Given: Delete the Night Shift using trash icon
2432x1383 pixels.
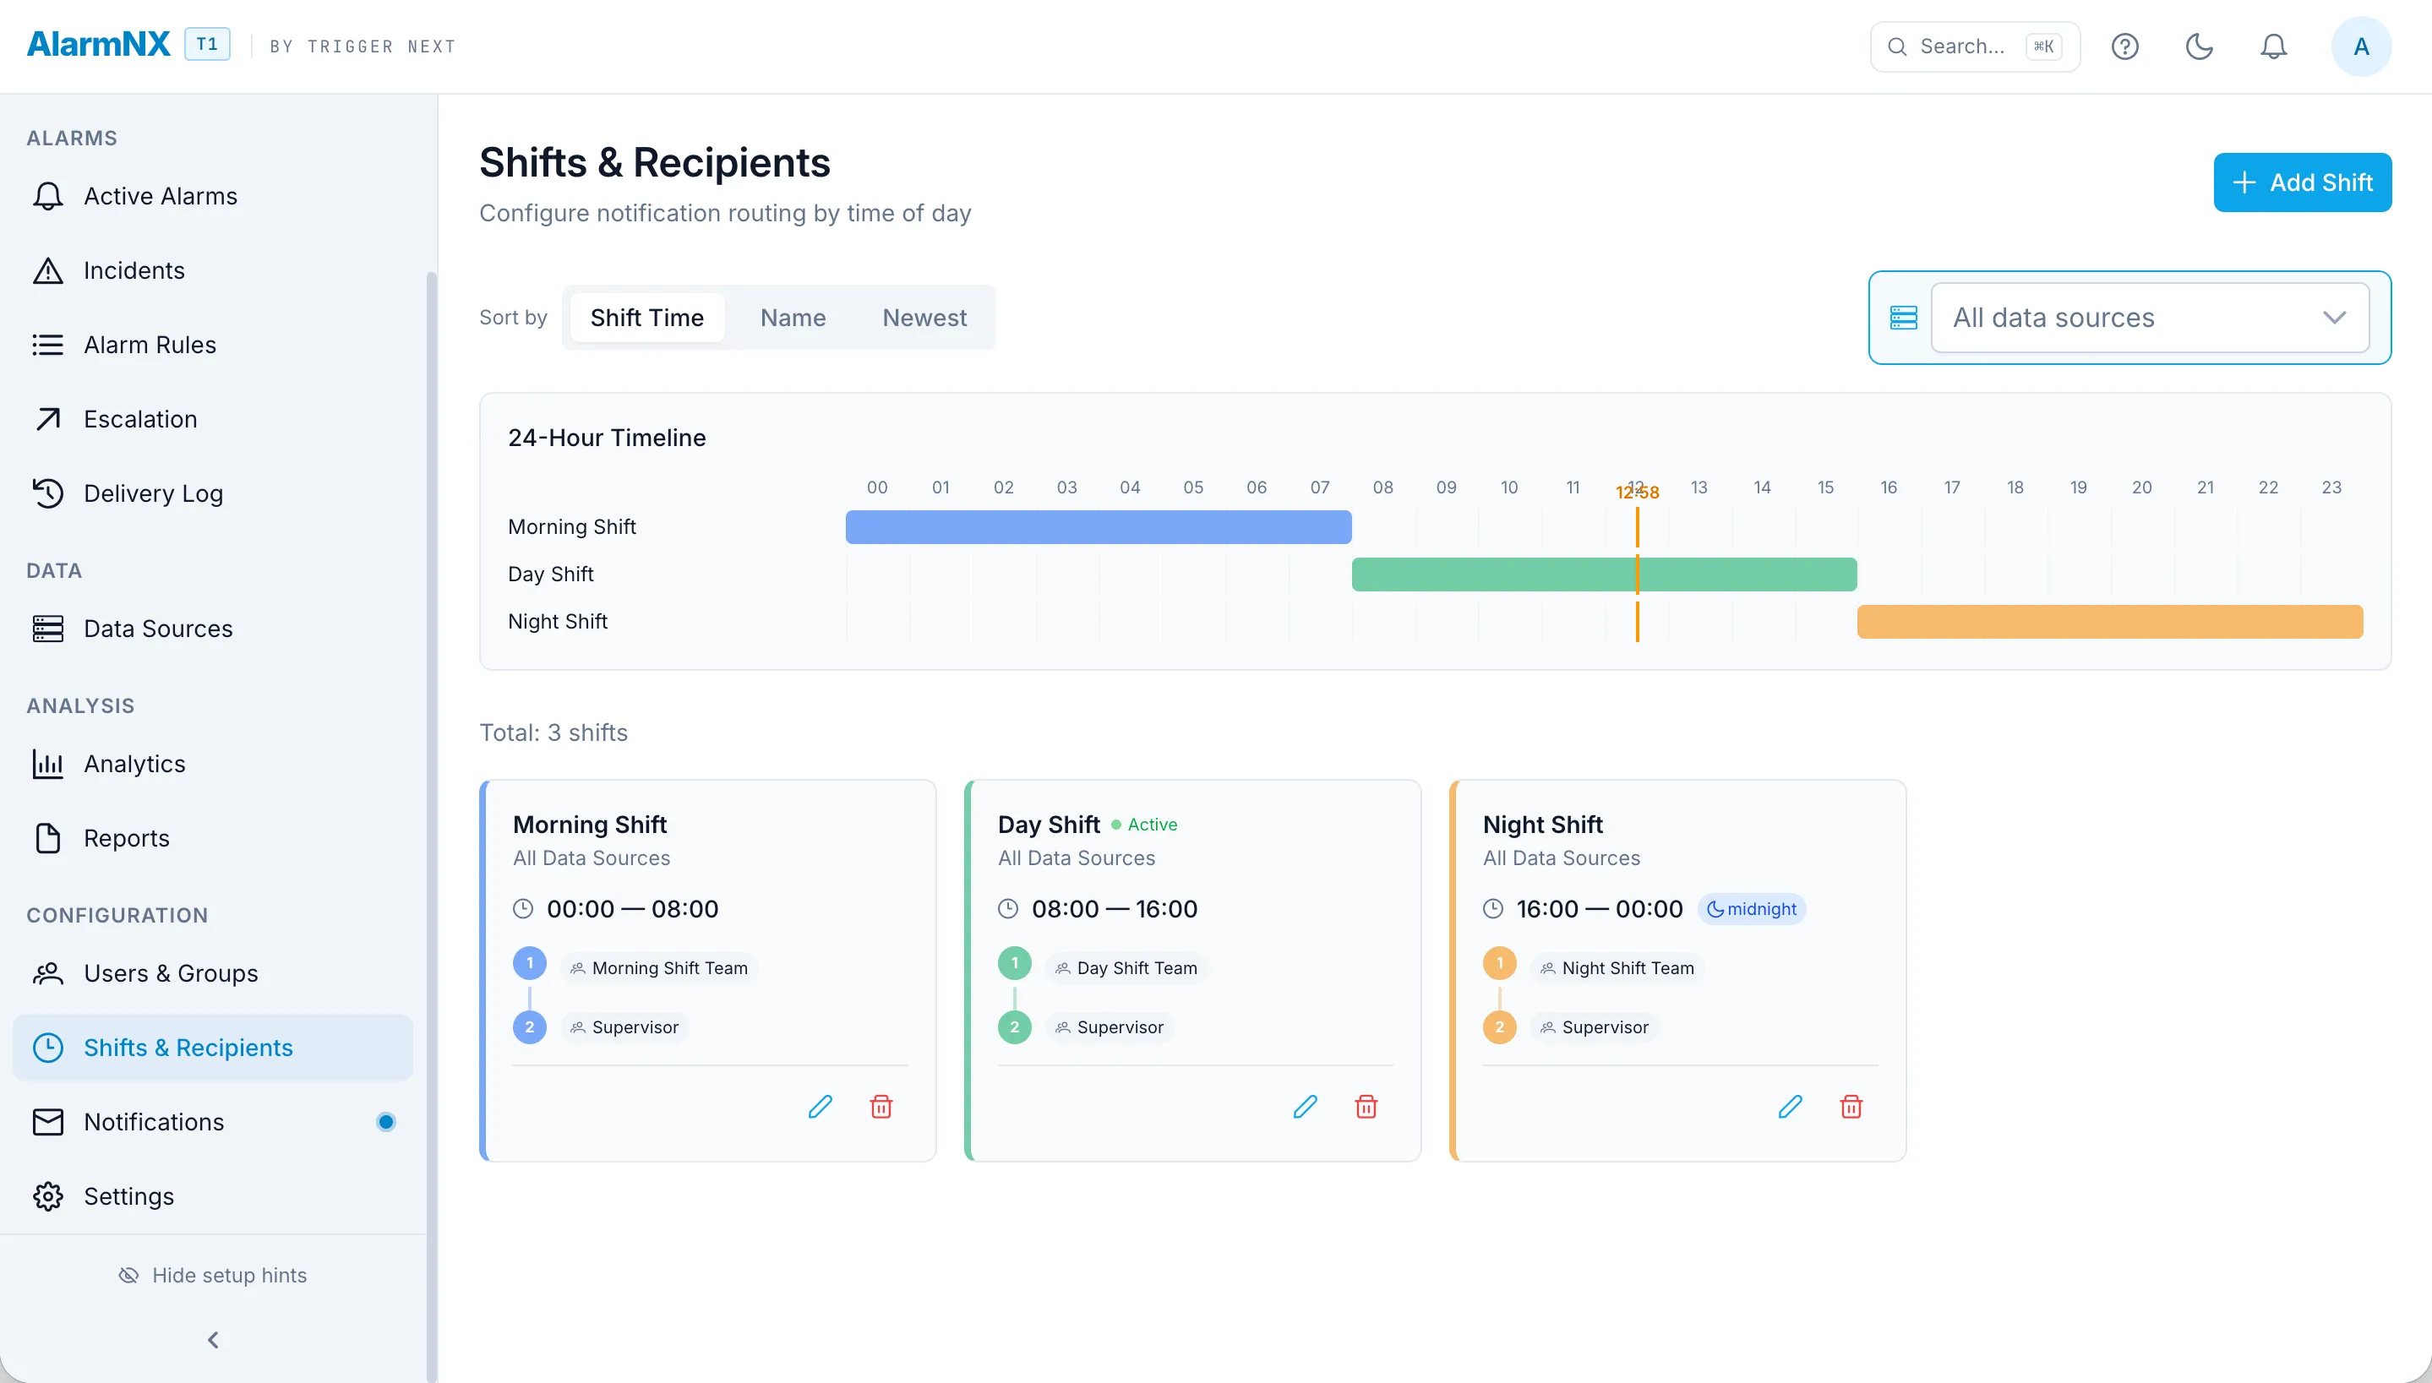Looking at the screenshot, I should (1851, 1107).
